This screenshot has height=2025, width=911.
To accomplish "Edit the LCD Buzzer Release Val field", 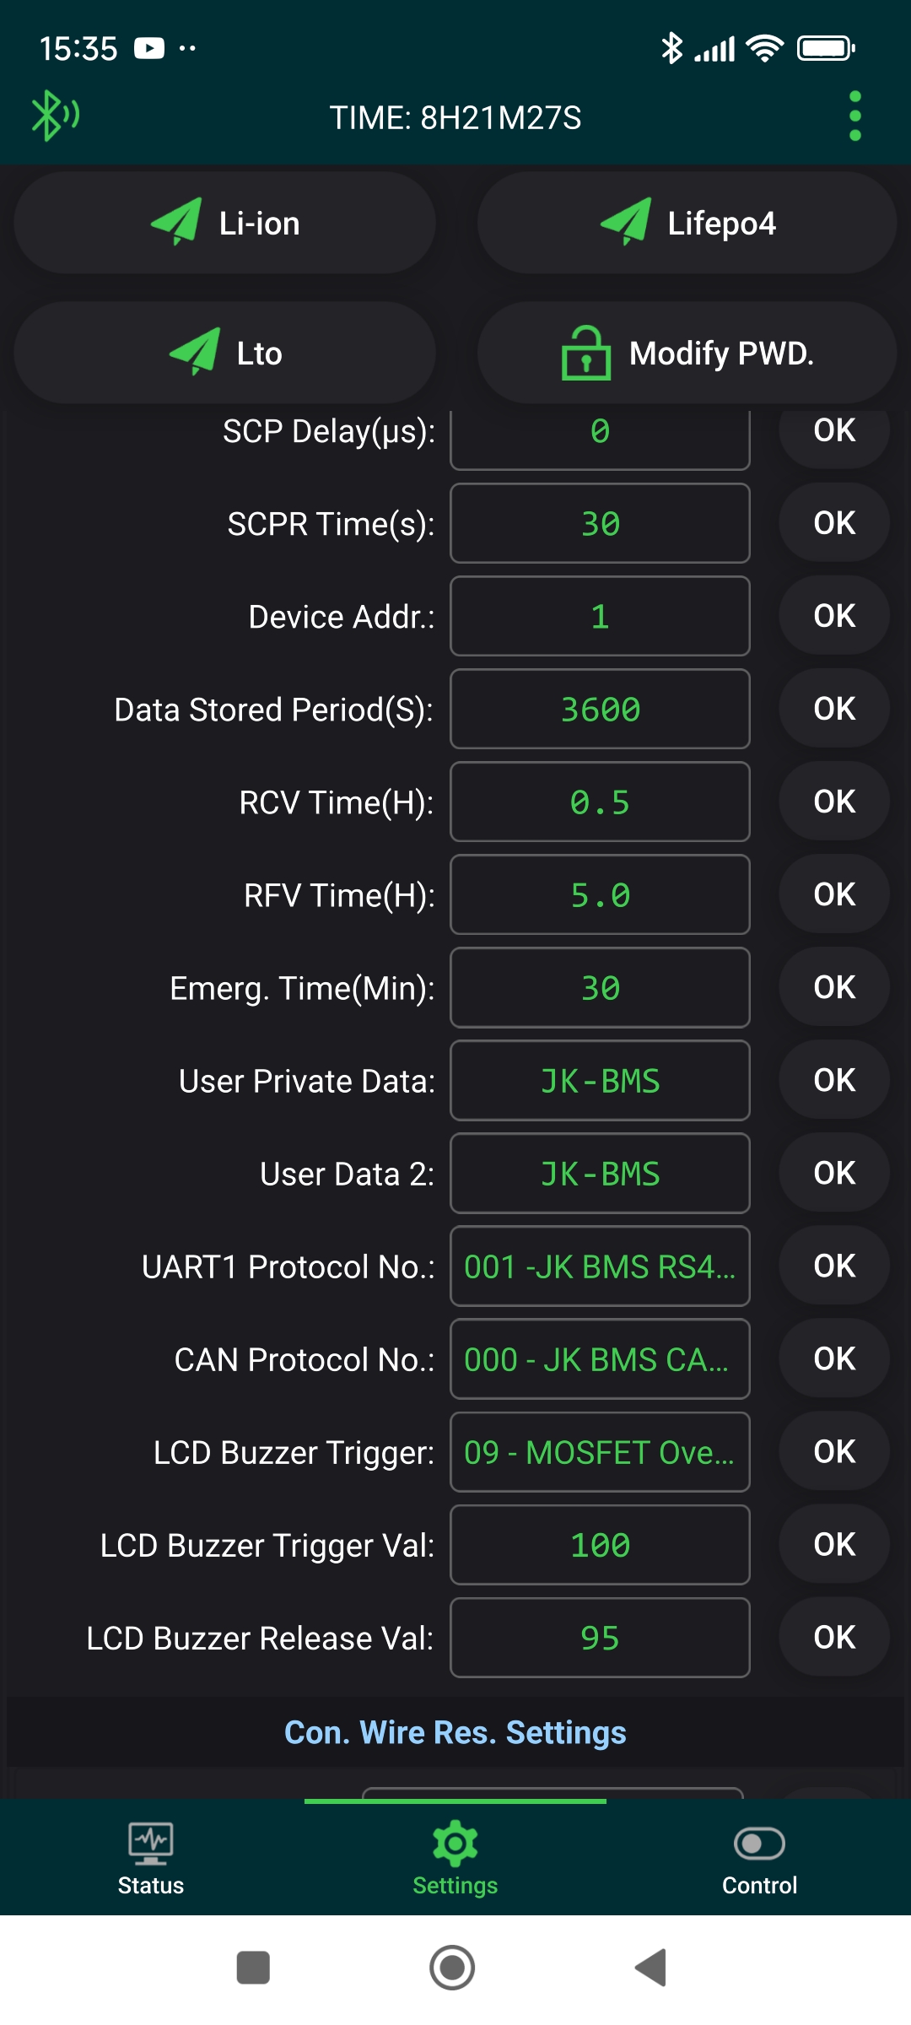I will click(x=600, y=1638).
